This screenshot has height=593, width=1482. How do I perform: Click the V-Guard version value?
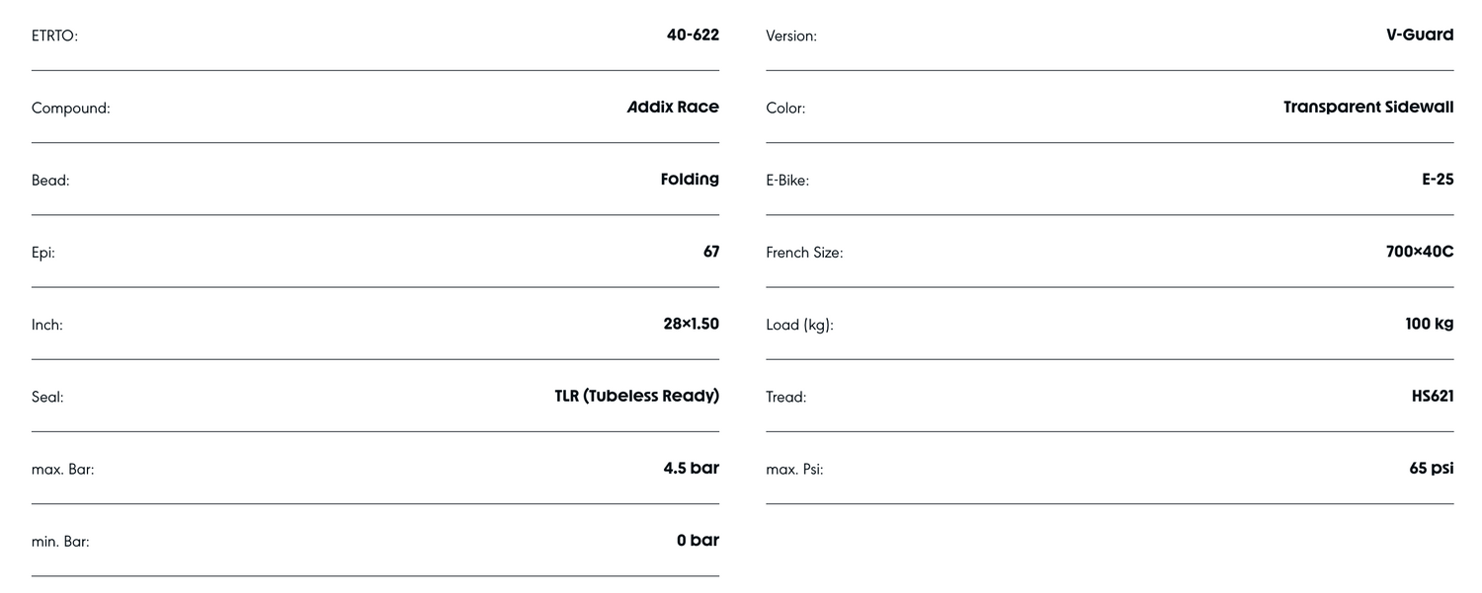point(1420,36)
